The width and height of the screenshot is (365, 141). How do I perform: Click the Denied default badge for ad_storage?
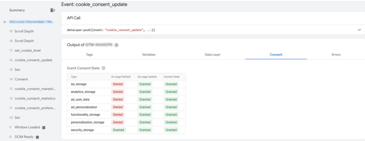click(118, 84)
